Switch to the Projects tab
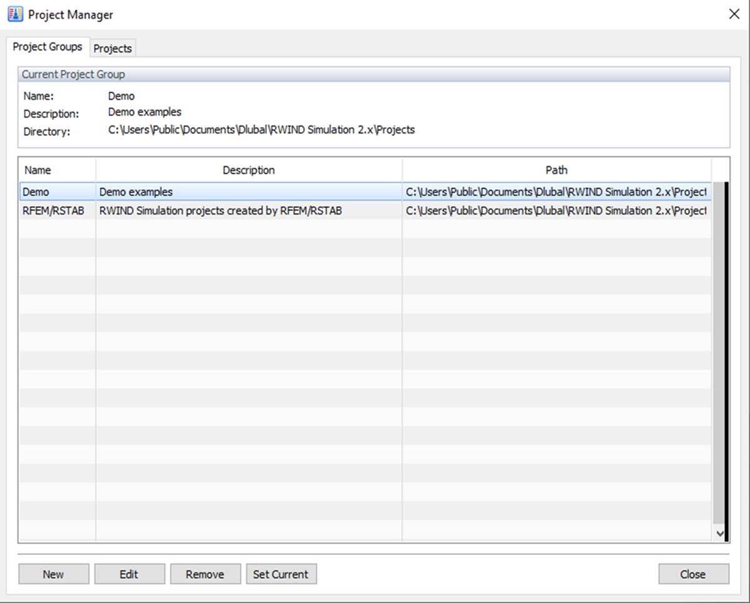This screenshot has height=603, width=750. (112, 48)
